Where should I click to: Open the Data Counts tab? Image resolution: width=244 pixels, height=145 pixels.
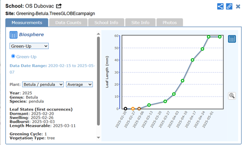(x=68, y=23)
